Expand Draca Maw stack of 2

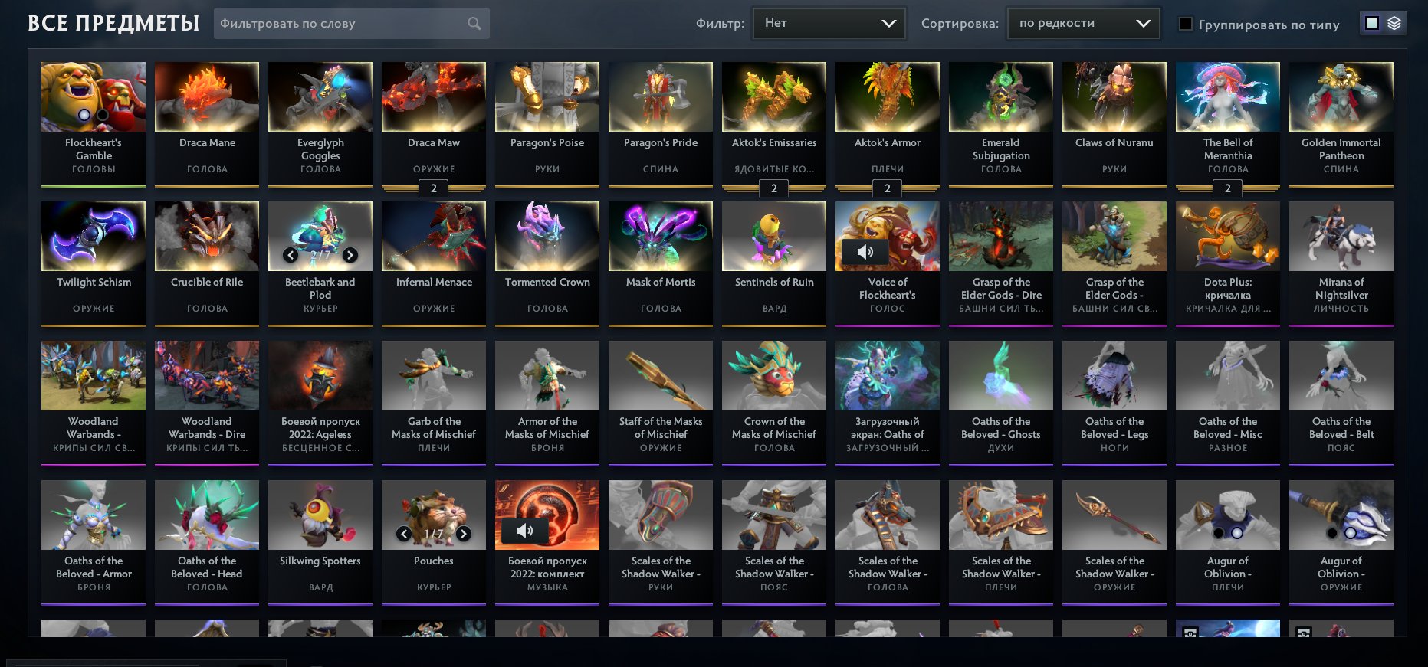(x=434, y=188)
